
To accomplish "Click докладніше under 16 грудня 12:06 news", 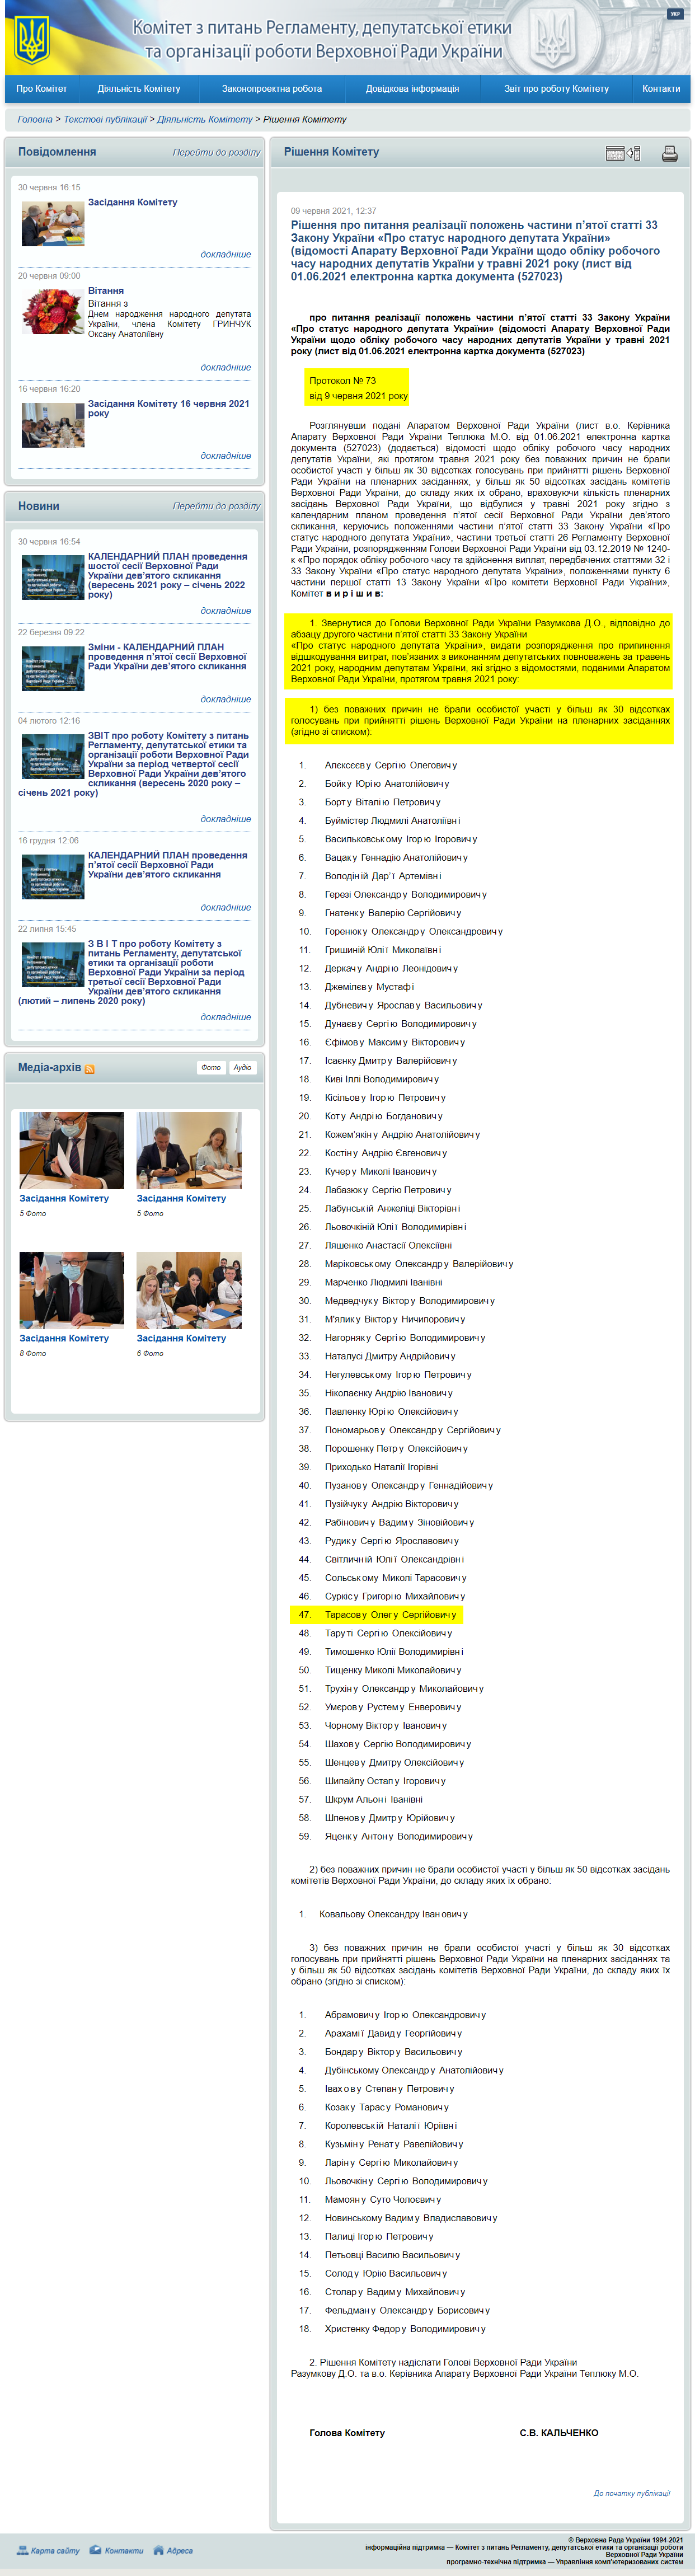I will click(x=226, y=907).
